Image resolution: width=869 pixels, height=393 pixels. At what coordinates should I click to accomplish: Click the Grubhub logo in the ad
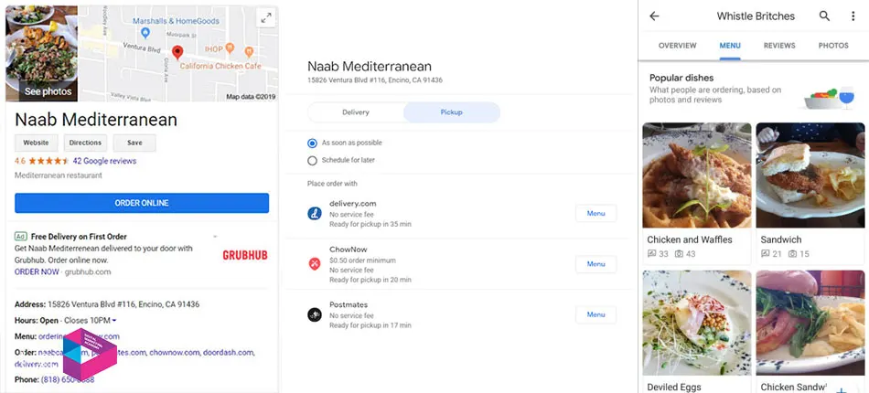point(245,255)
